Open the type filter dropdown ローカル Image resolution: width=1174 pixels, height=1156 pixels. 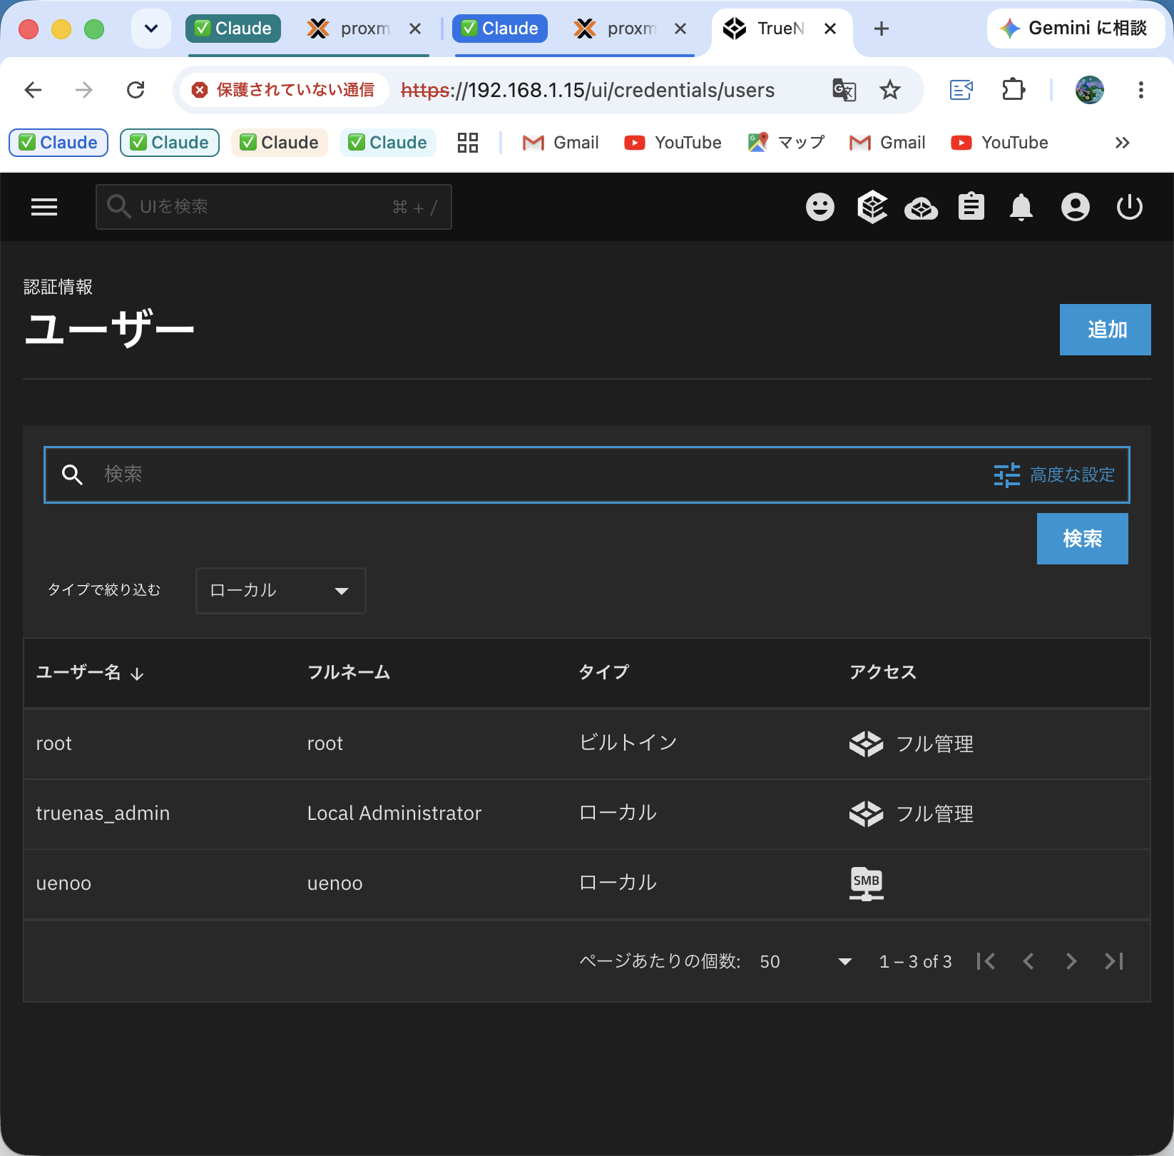(x=281, y=591)
